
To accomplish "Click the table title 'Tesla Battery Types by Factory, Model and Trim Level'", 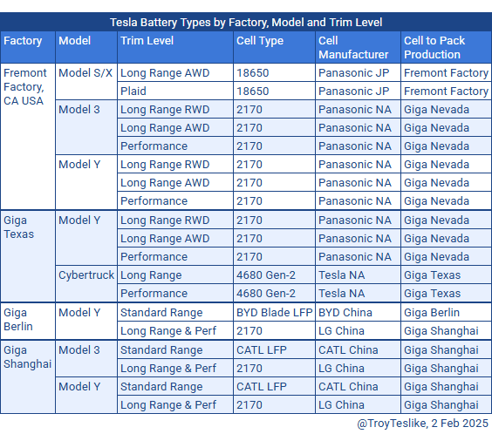I will point(246,23).
